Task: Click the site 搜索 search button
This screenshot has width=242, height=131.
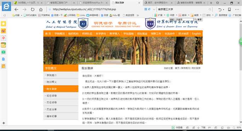Action: pos(198,19)
